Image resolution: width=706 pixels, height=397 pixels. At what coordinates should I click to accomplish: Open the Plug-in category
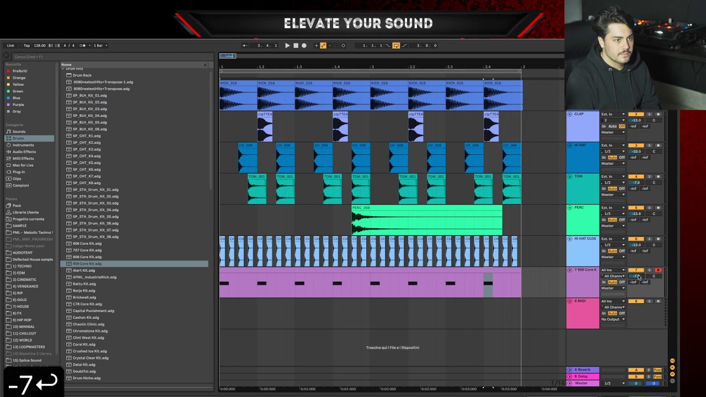(x=19, y=171)
